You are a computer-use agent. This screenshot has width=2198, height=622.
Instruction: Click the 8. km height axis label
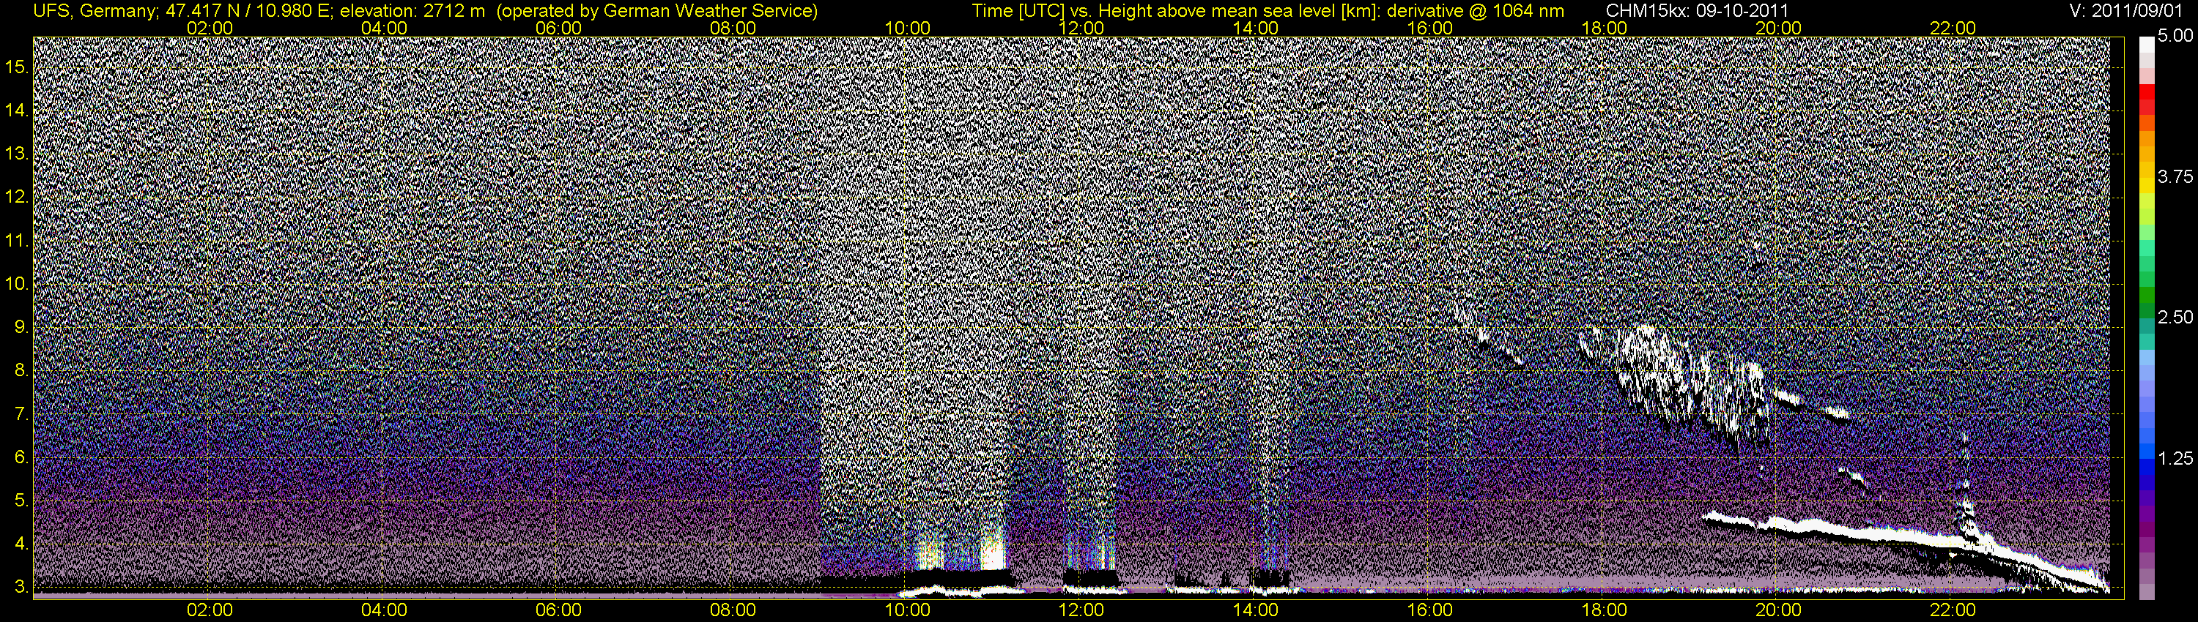tap(21, 371)
